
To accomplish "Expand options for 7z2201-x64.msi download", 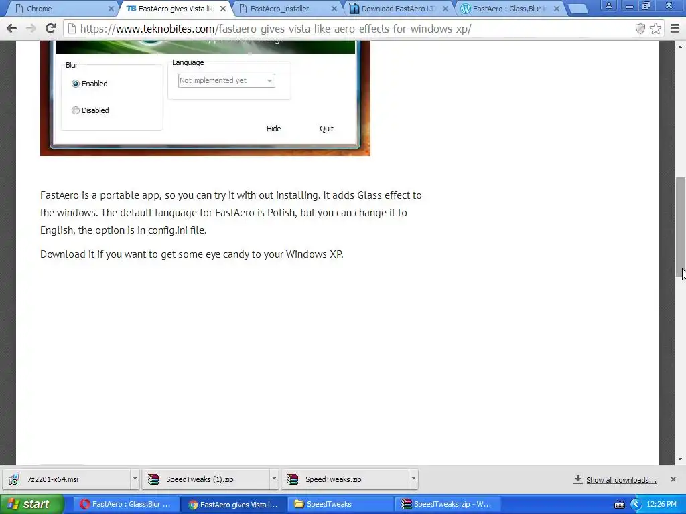I will tap(135, 479).
